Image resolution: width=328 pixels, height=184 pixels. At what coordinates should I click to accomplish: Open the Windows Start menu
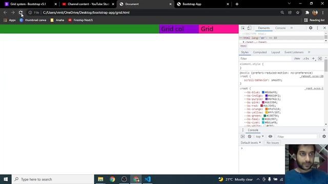[6, 179]
